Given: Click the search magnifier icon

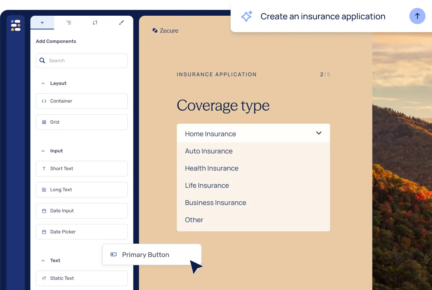Looking at the screenshot, I should [42, 61].
